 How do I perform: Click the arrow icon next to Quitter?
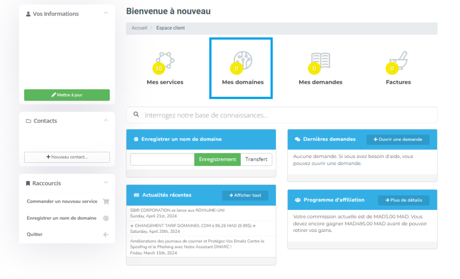coord(106,235)
